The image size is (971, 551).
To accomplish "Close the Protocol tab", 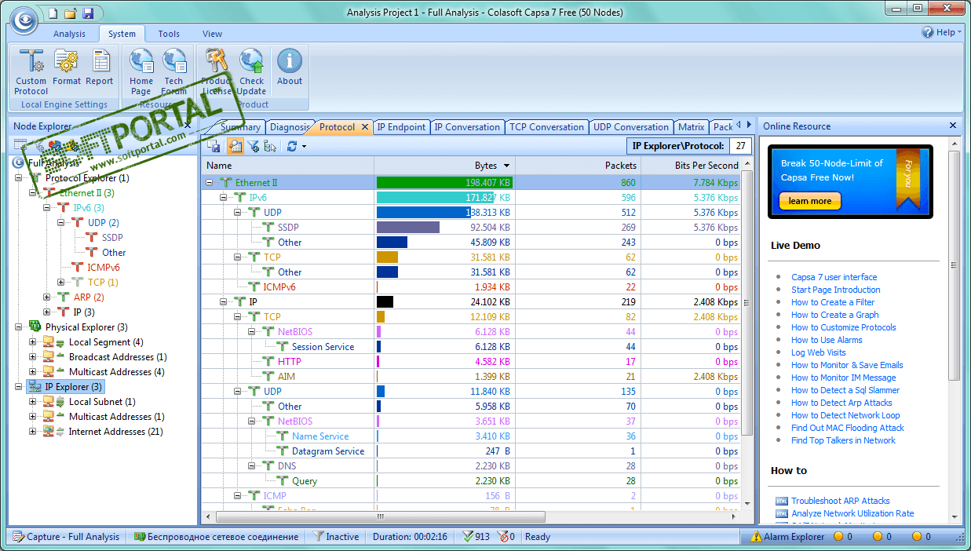I will coord(364,127).
